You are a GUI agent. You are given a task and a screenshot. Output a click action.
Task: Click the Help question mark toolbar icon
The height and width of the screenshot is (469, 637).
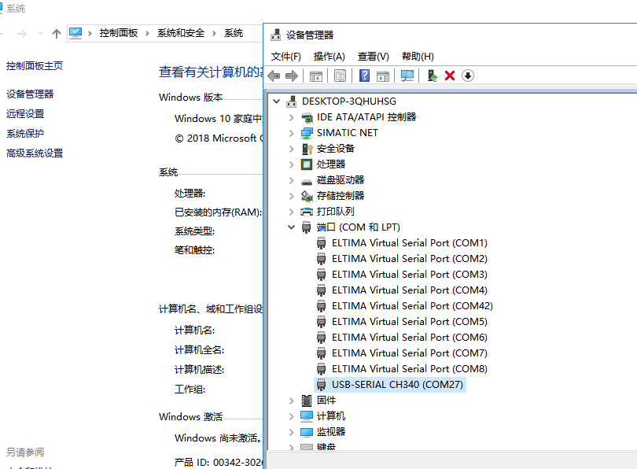pos(364,76)
